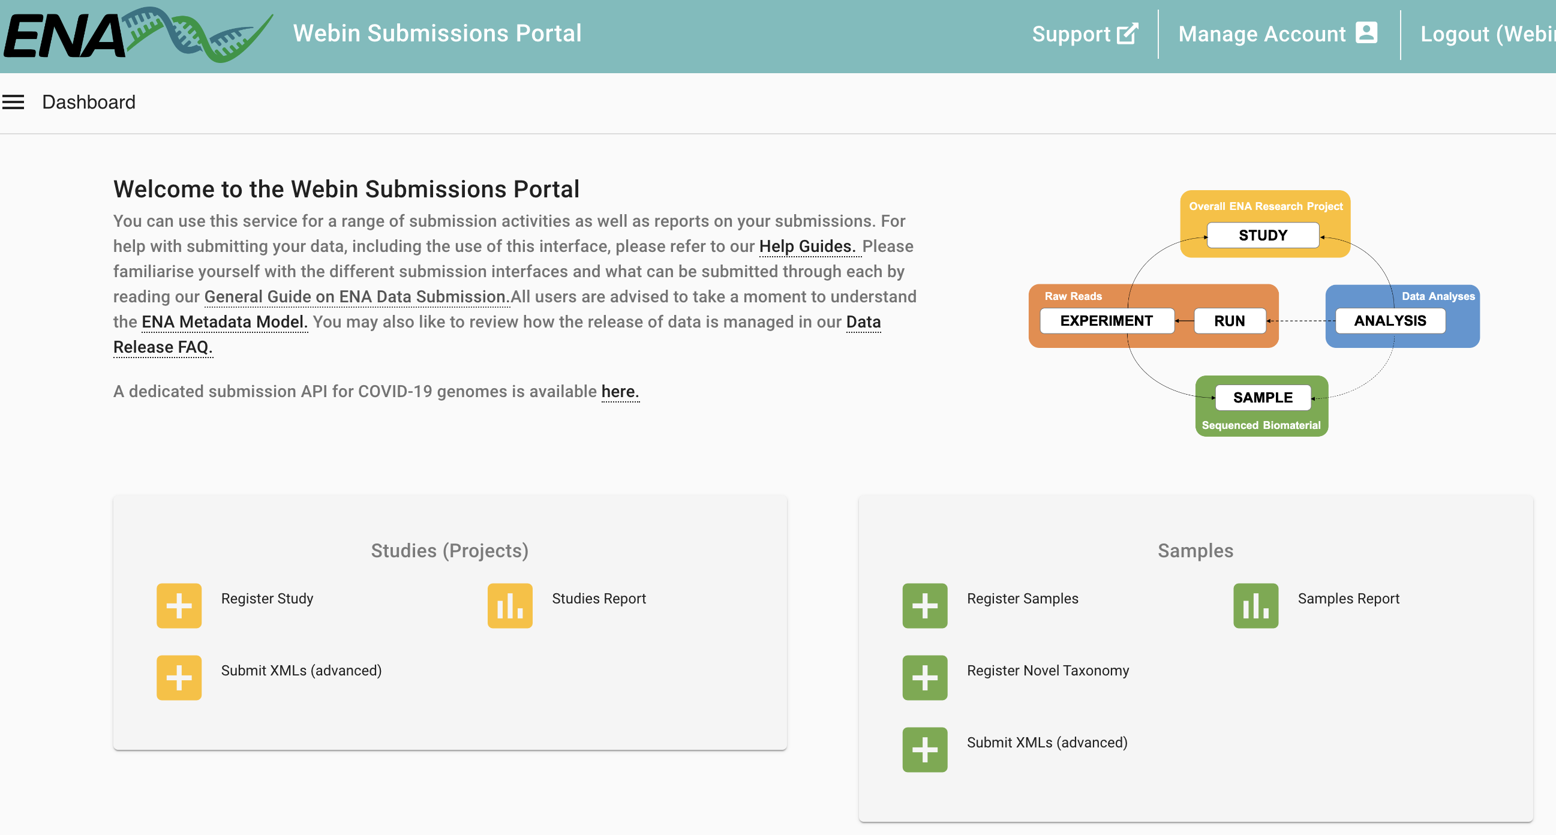Image resolution: width=1556 pixels, height=835 pixels.
Task: Click the yellow Submit XMLs plus icon
Action: [x=179, y=677]
